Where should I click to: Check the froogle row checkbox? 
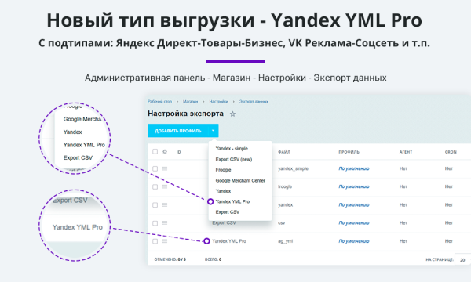point(155,186)
